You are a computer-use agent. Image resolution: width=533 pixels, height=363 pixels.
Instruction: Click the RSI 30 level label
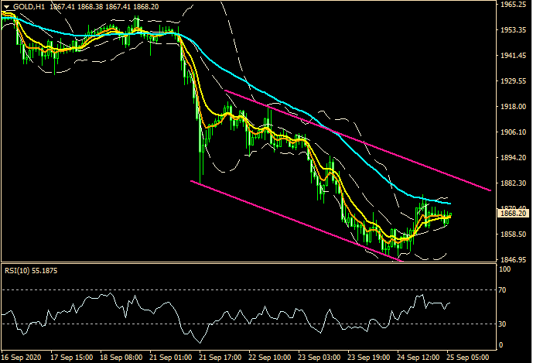[x=503, y=324]
